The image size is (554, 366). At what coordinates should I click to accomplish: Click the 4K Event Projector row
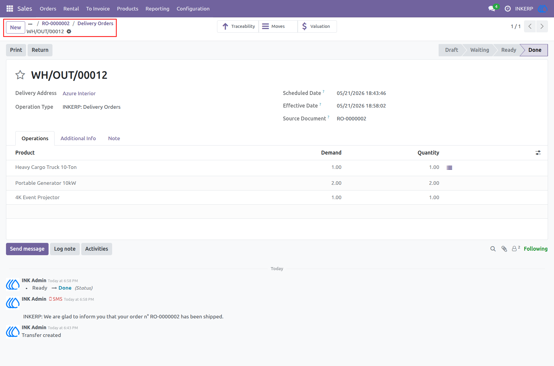coord(277,197)
